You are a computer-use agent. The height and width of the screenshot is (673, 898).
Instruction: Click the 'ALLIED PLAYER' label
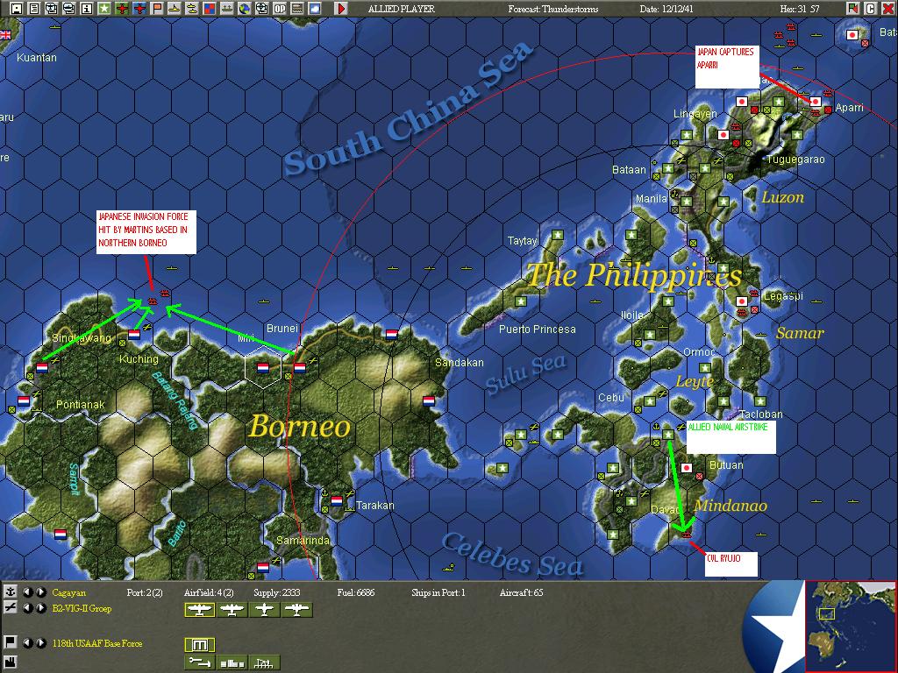pyautogui.click(x=402, y=9)
